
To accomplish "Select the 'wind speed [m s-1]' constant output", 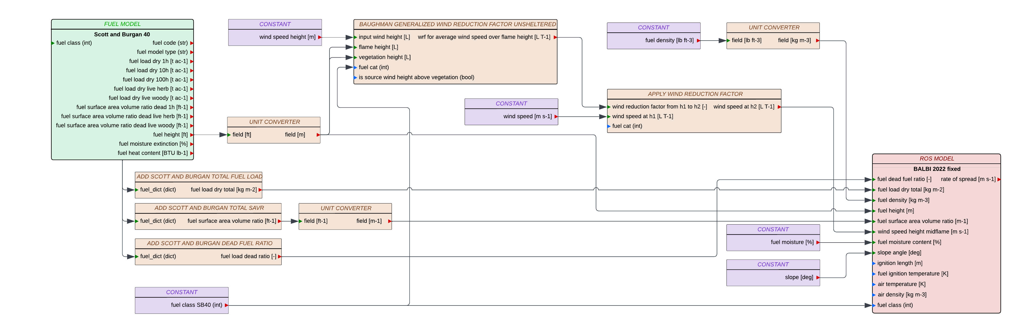I will tap(528, 117).
